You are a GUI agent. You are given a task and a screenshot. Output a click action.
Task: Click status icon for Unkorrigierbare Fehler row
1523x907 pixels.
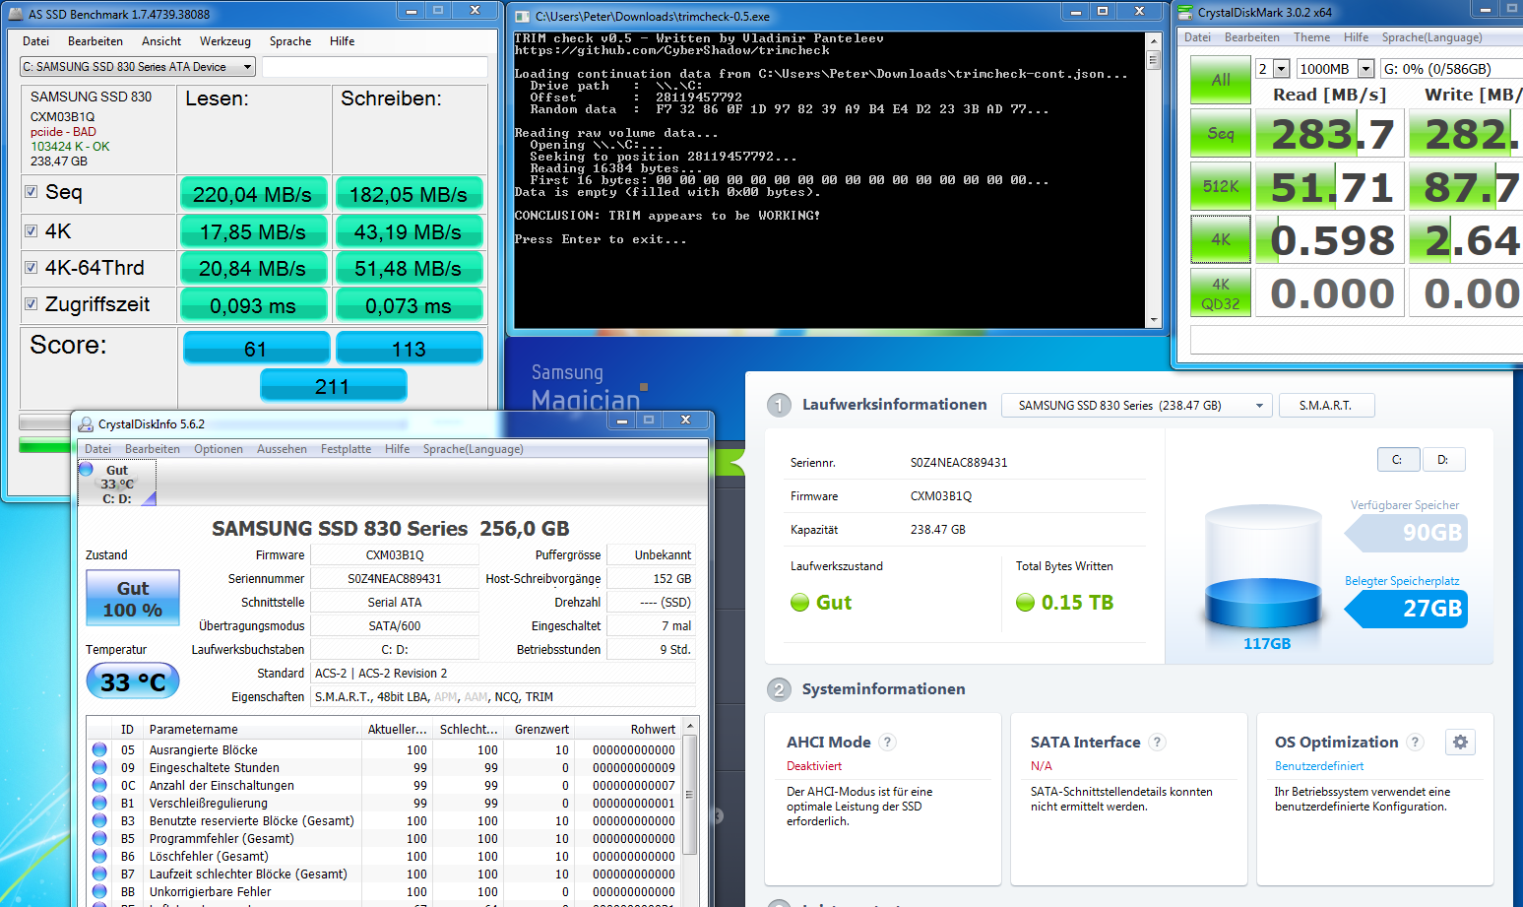tap(99, 891)
